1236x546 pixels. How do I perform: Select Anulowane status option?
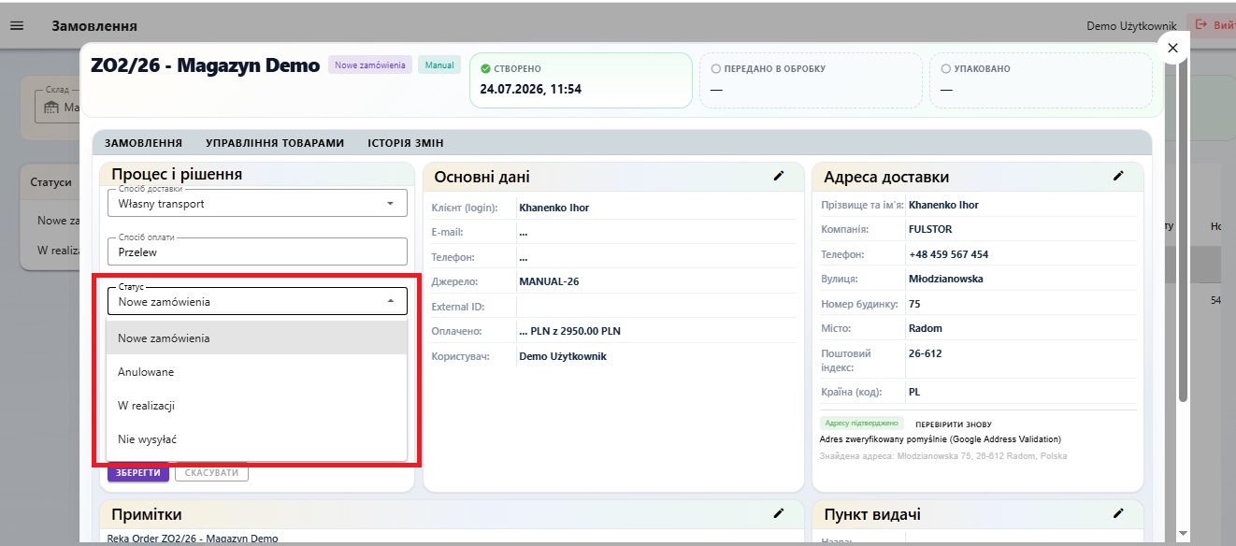pyautogui.click(x=257, y=372)
